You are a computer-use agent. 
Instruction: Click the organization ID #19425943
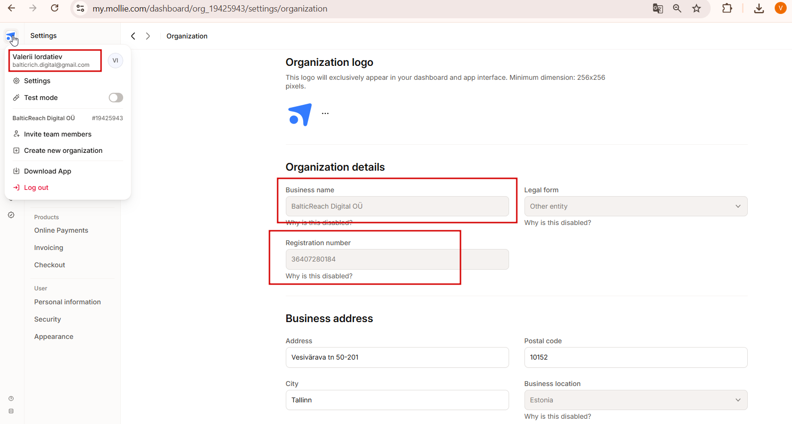tap(107, 118)
